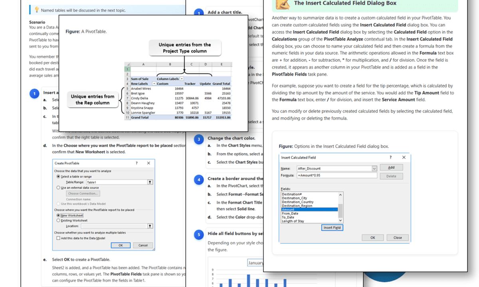The image size is (479, 287).
Task: Click the Insert Field button
Action: click(x=332, y=228)
